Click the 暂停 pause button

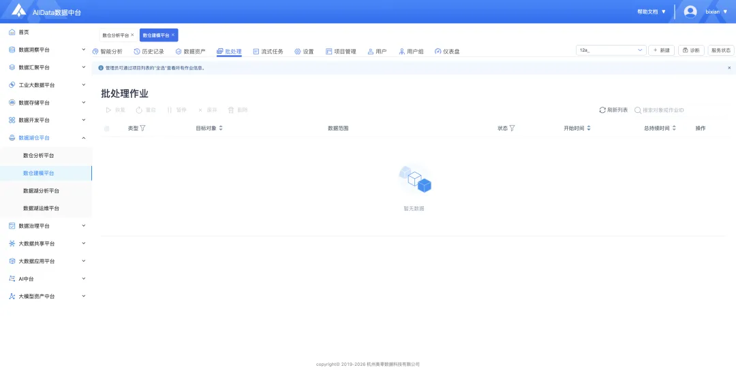coord(177,110)
